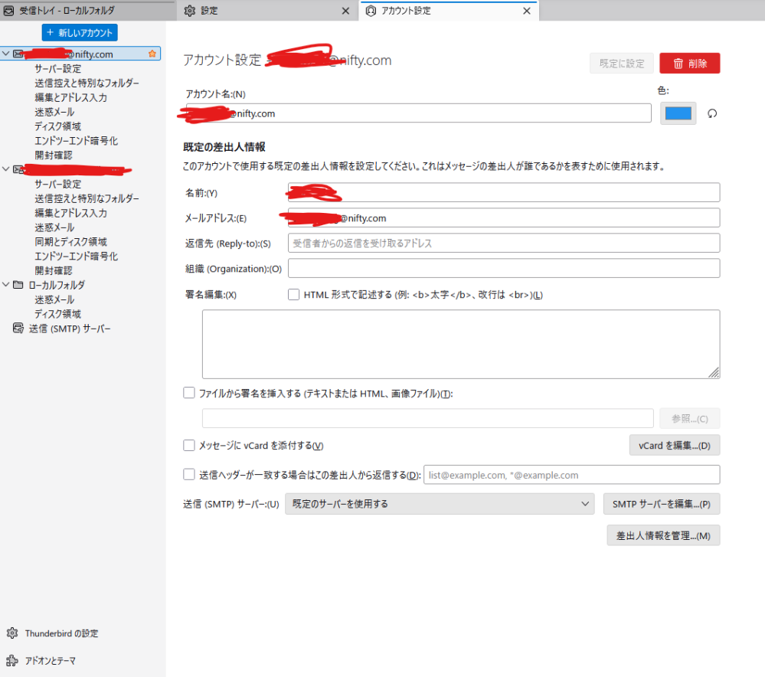The image size is (765, 677).
Task: Select 迷惑メール under nifty.com account
Action: [x=54, y=112]
